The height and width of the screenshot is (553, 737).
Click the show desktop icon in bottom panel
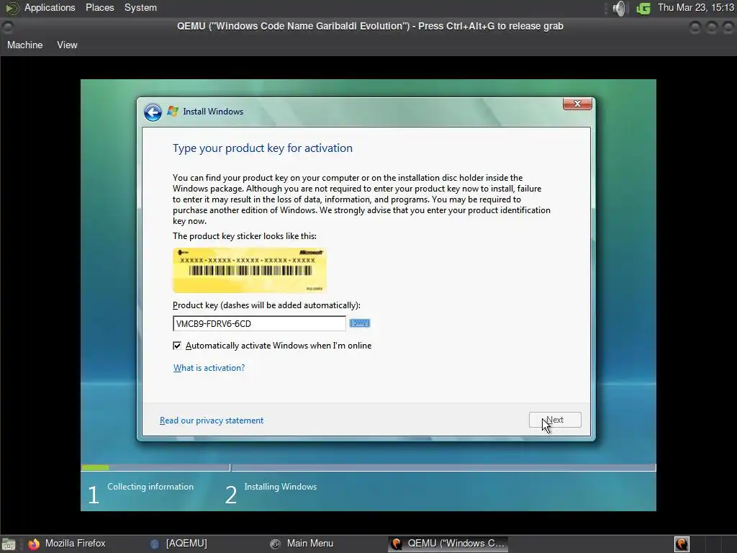pyautogui.click(x=9, y=544)
